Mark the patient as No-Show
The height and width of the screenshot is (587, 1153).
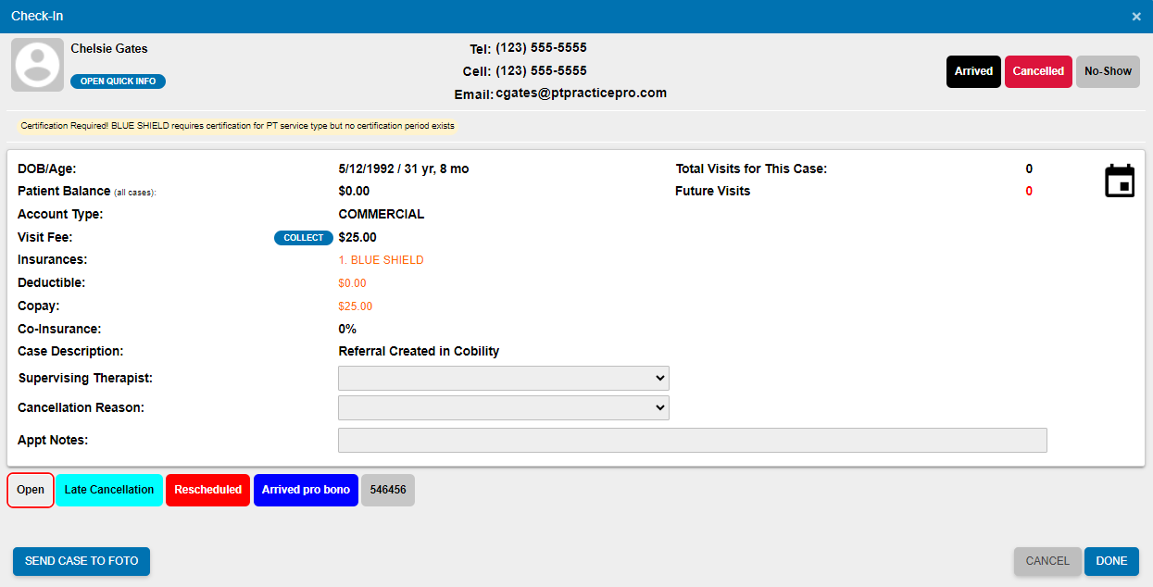click(1107, 70)
